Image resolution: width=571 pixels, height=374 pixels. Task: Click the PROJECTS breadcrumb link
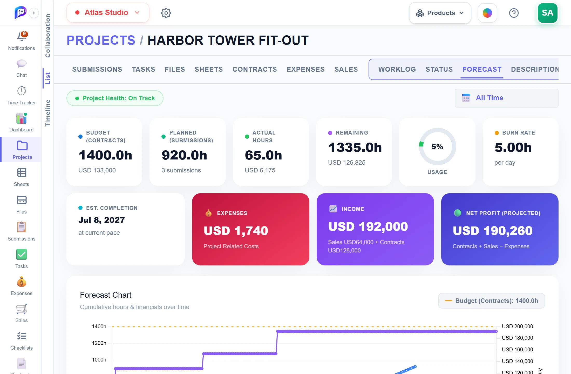coord(101,40)
